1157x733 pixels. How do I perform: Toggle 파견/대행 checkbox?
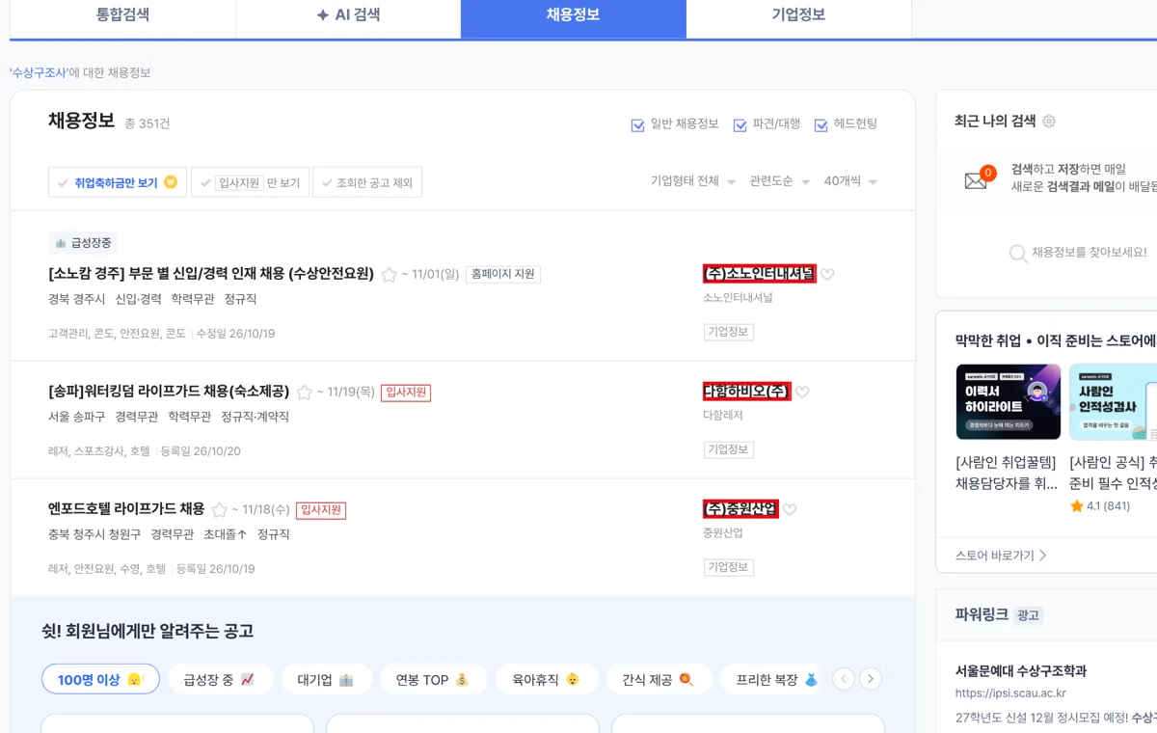(x=740, y=124)
